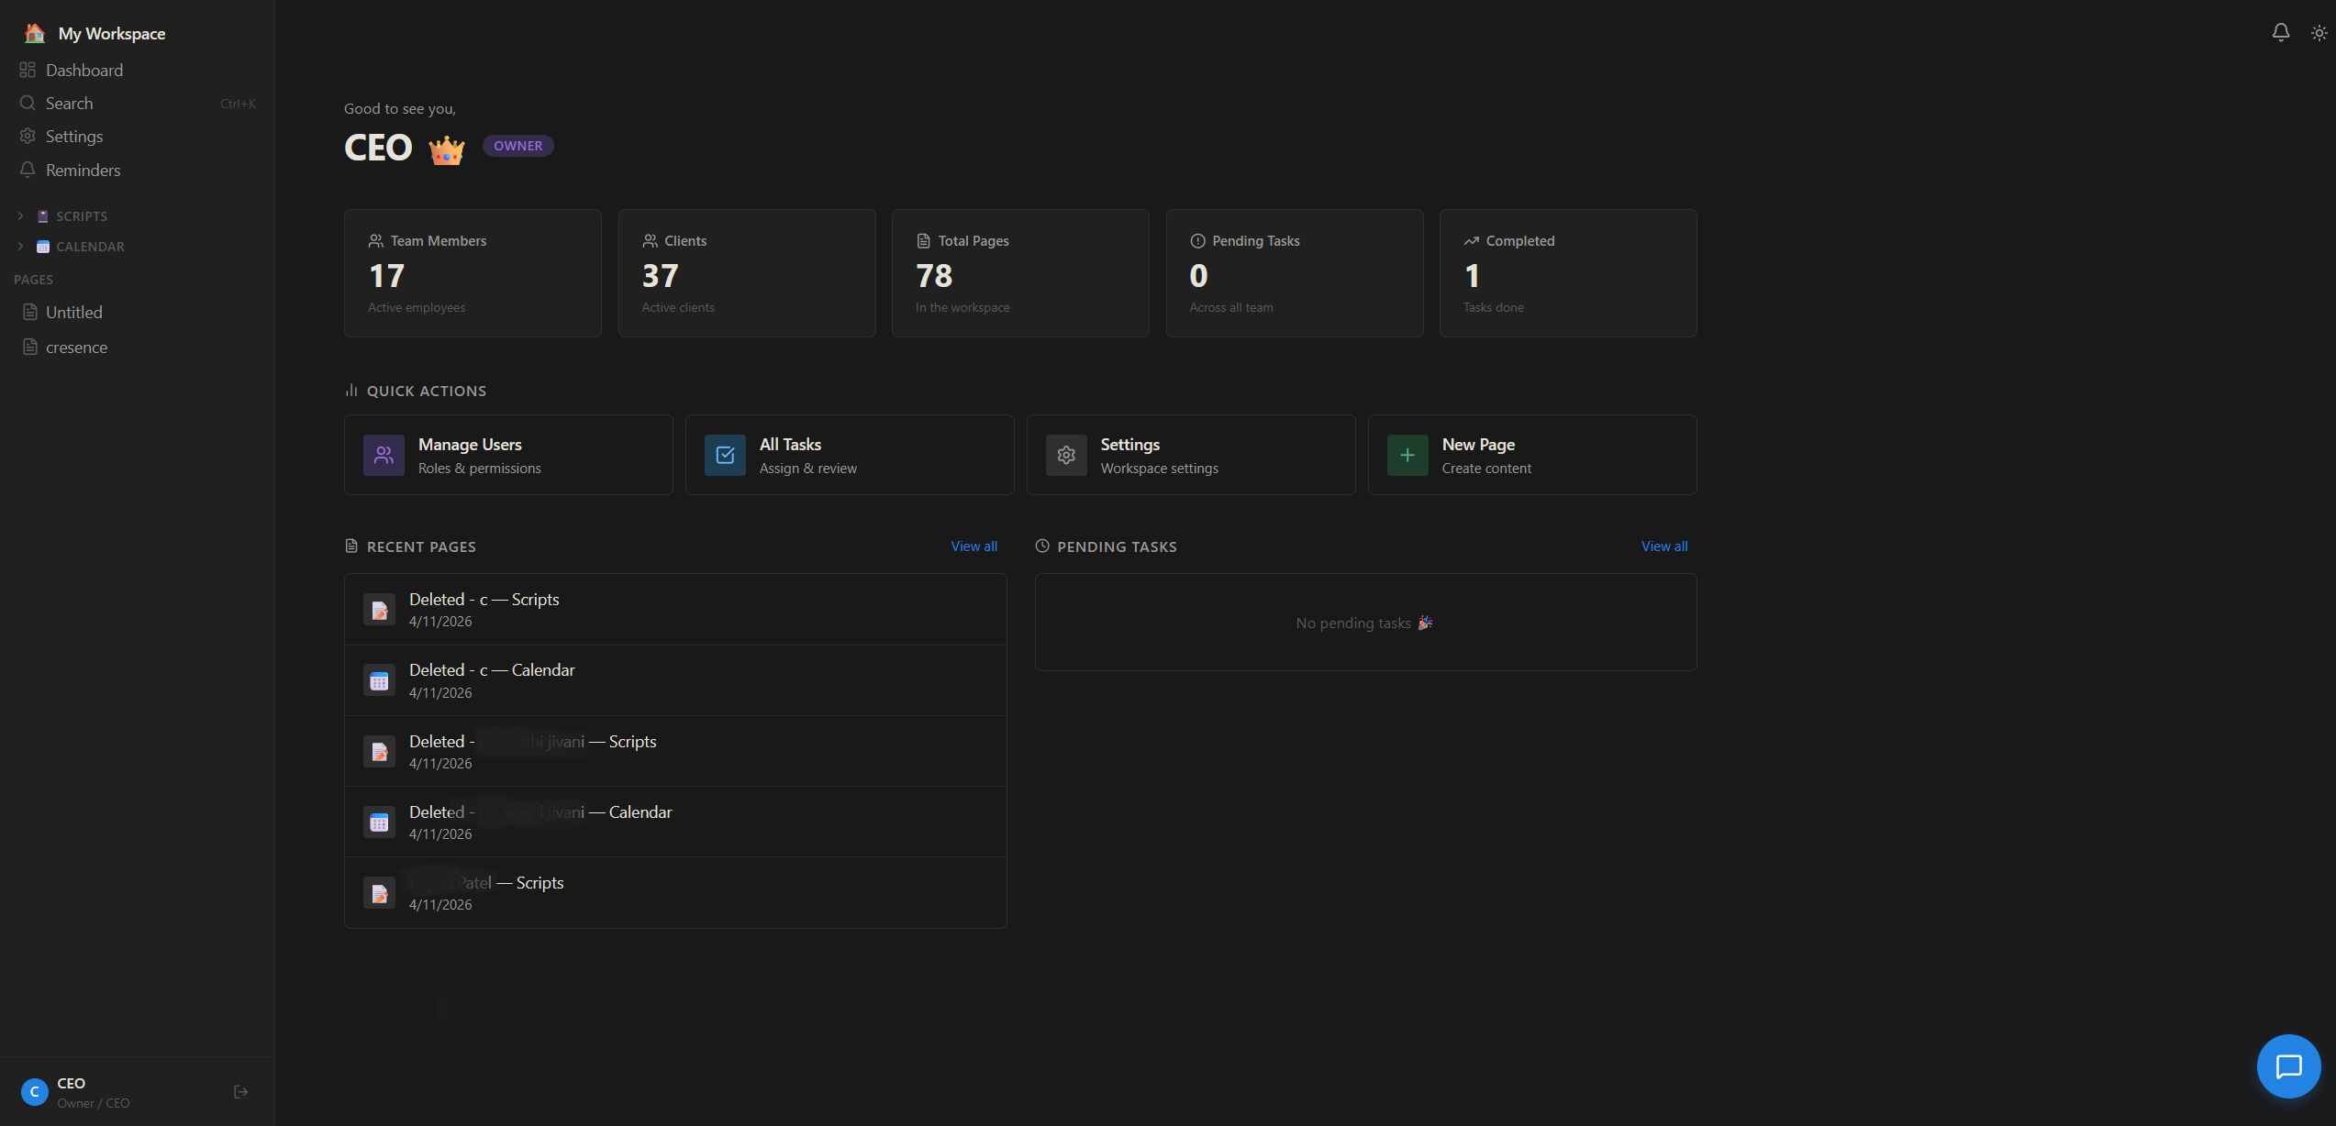
Task: Click the Manage Users purple people icon
Action: tap(384, 455)
